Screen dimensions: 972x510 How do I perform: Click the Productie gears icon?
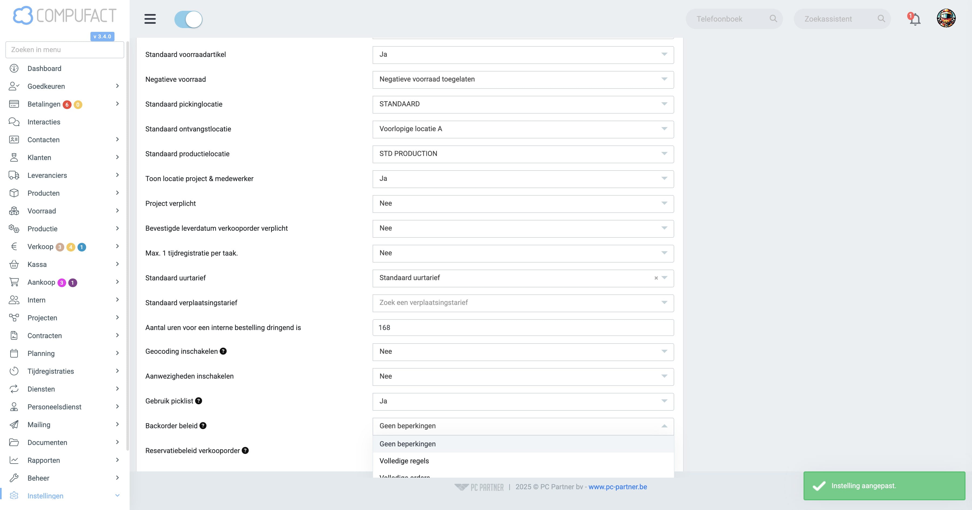click(x=14, y=229)
